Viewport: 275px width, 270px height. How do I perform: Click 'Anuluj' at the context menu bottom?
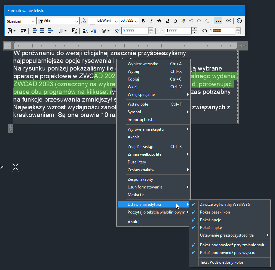point(154,222)
